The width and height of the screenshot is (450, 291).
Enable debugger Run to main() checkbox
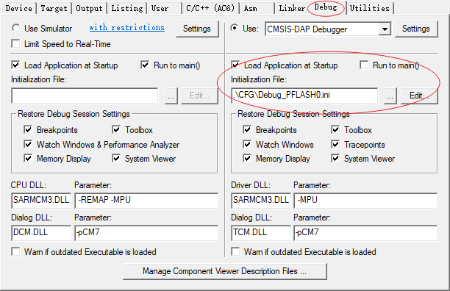(364, 65)
